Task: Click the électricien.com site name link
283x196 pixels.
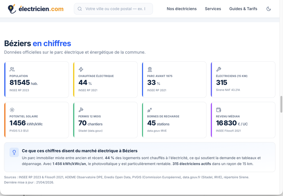Action: [x=41, y=9]
